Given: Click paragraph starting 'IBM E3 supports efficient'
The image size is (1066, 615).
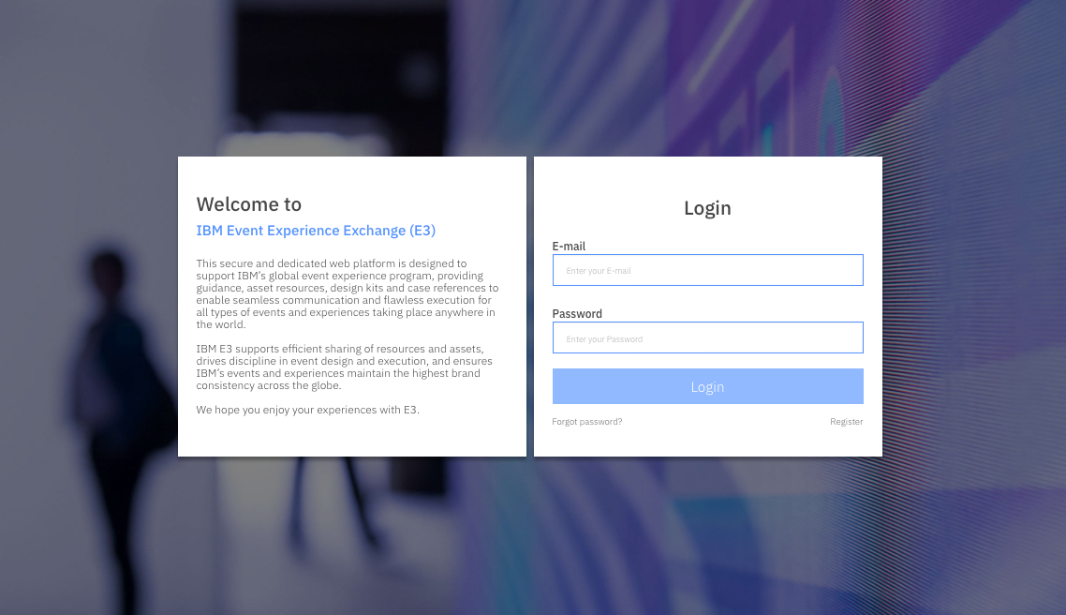Looking at the screenshot, I should coord(345,367).
